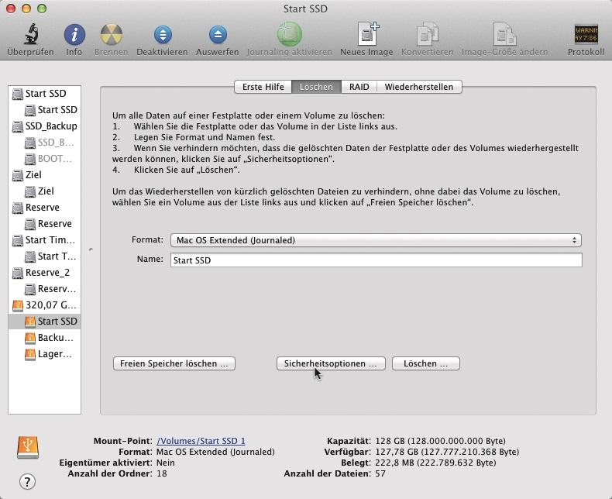Click Freien Speicher löschen button
Screen dimensions: 612x499
(174, 363)
